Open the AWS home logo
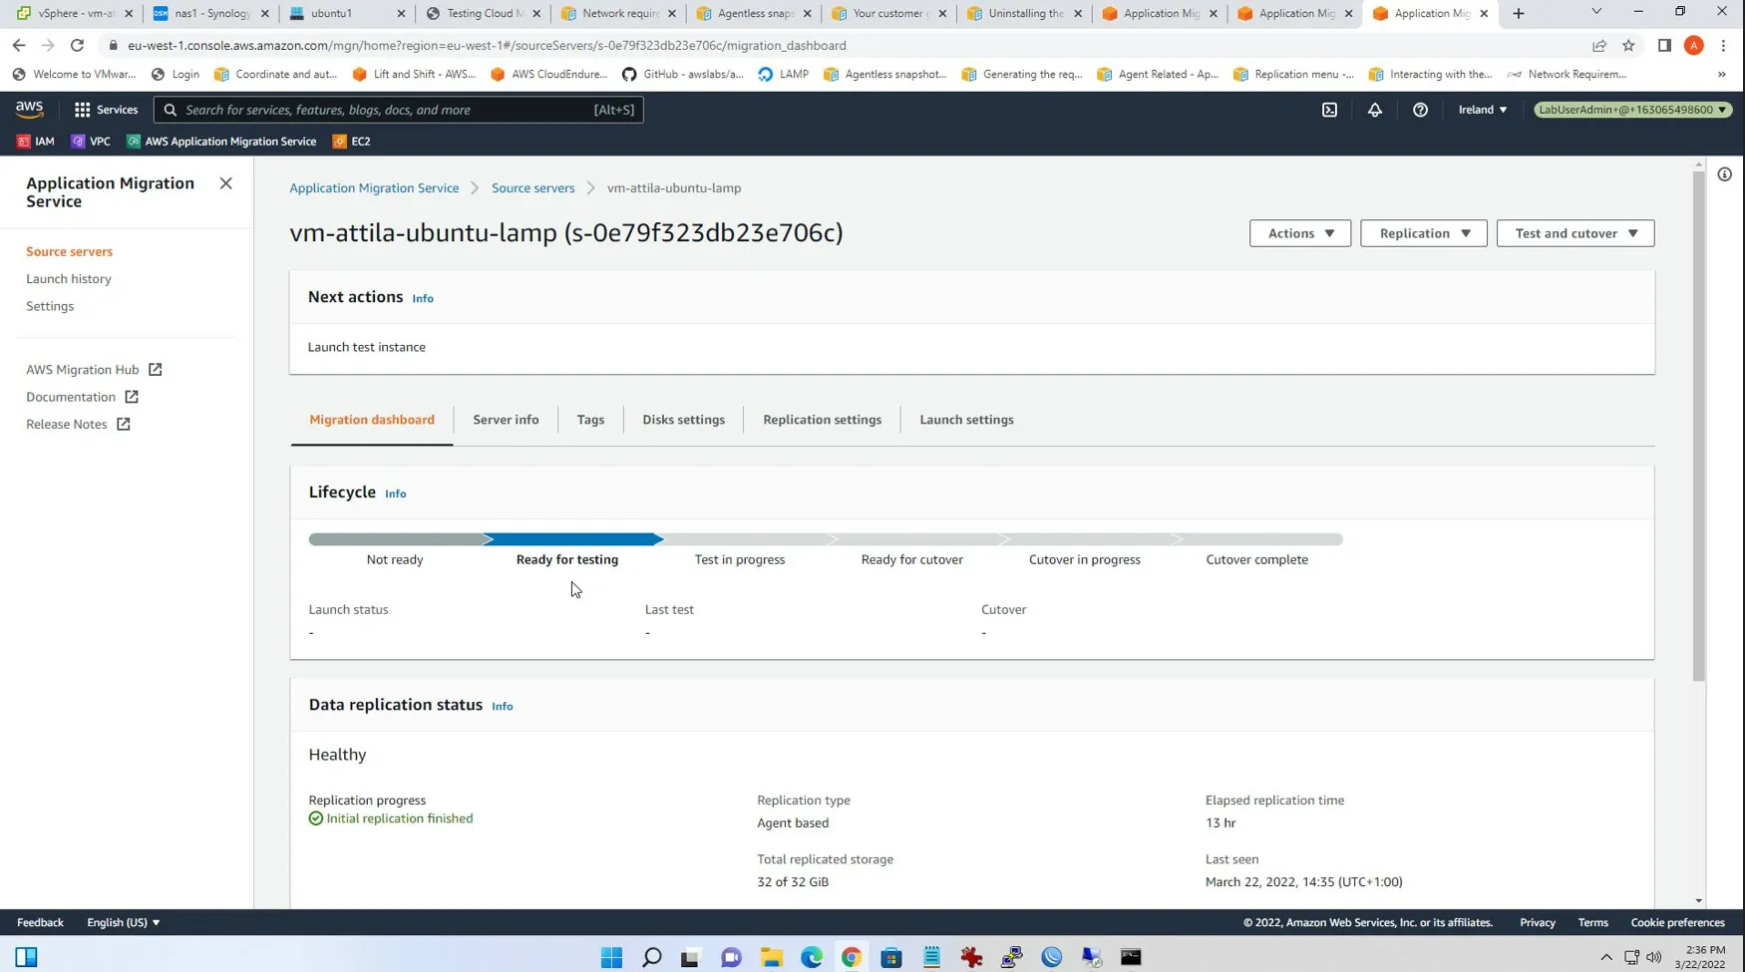 (30, 110)
